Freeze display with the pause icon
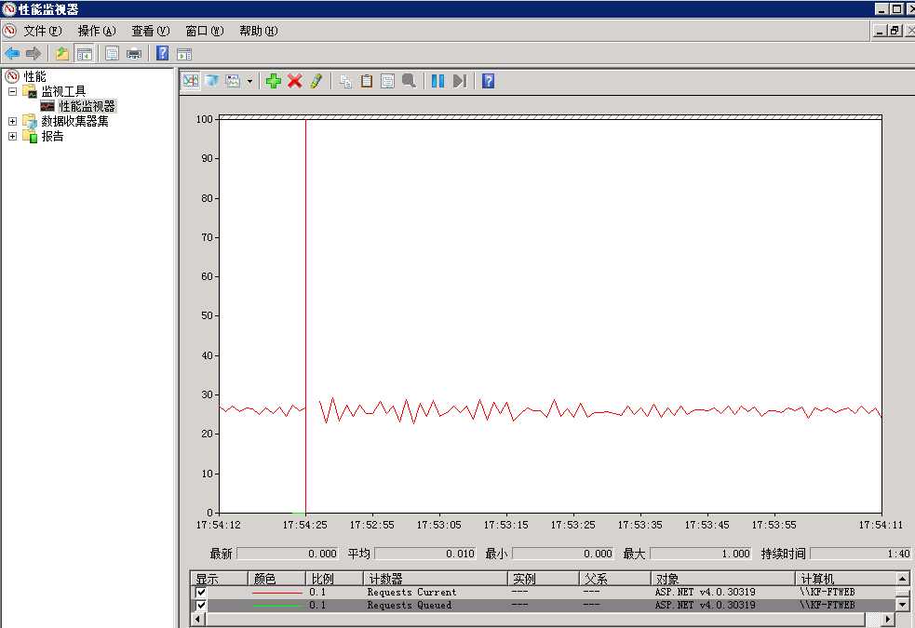The width and height of the screenshot is (915, 628). click(437, 81)
